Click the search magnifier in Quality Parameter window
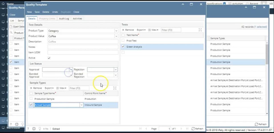 (x=11, y=33)
